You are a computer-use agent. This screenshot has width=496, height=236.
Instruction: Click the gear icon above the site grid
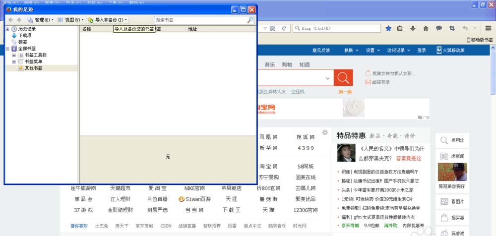(x=325, y=132)
